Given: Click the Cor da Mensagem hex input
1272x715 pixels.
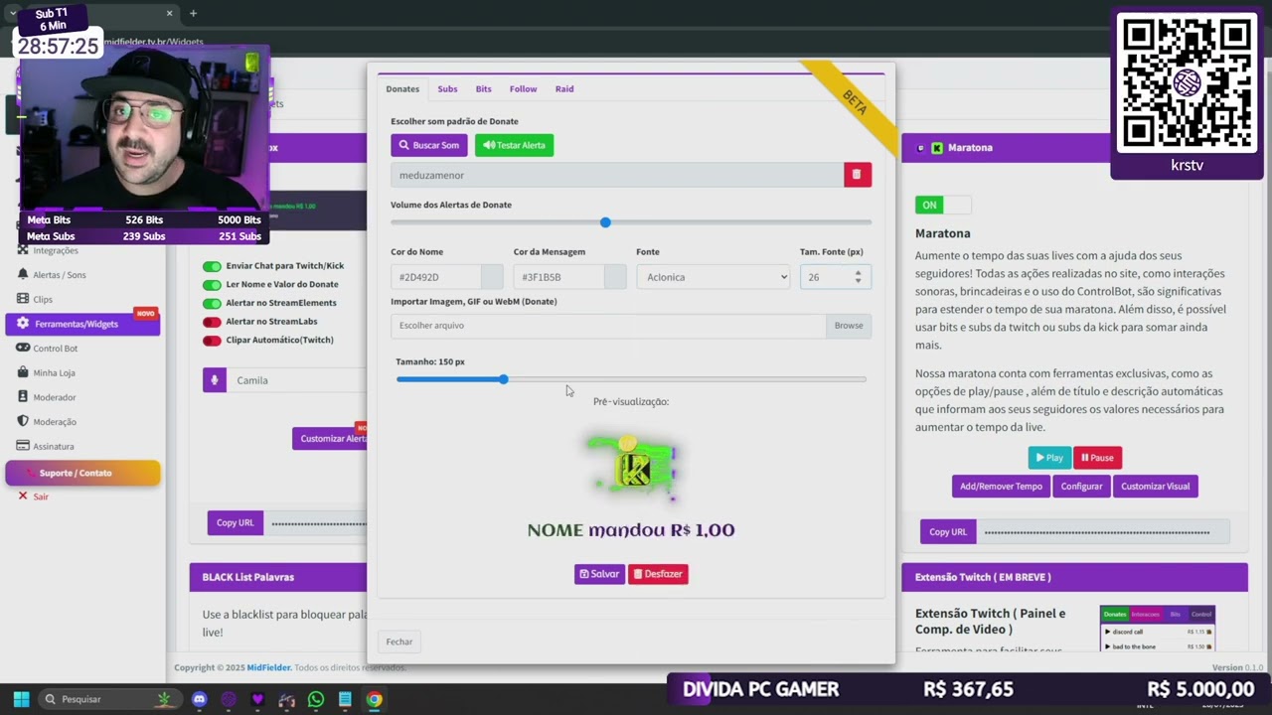Looking at the screenshot, I should pyautogui.click(x=558, y=277).
